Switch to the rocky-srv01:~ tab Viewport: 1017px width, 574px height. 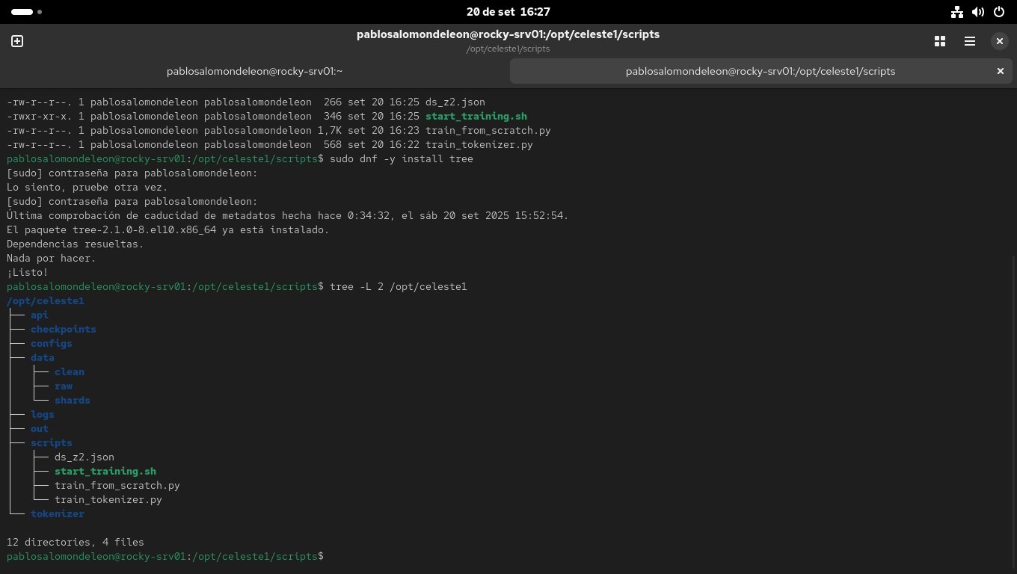(254, 71)
